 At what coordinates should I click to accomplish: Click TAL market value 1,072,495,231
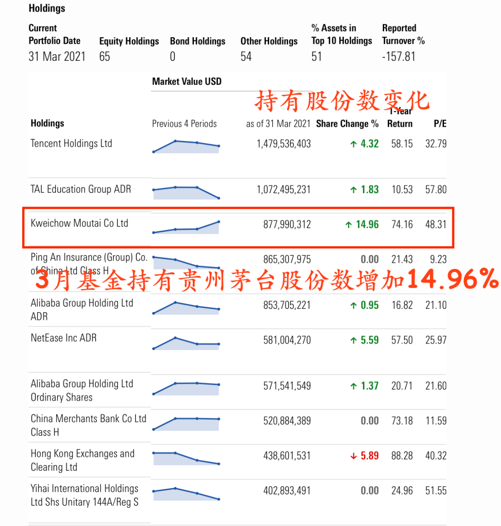point(283,189)
